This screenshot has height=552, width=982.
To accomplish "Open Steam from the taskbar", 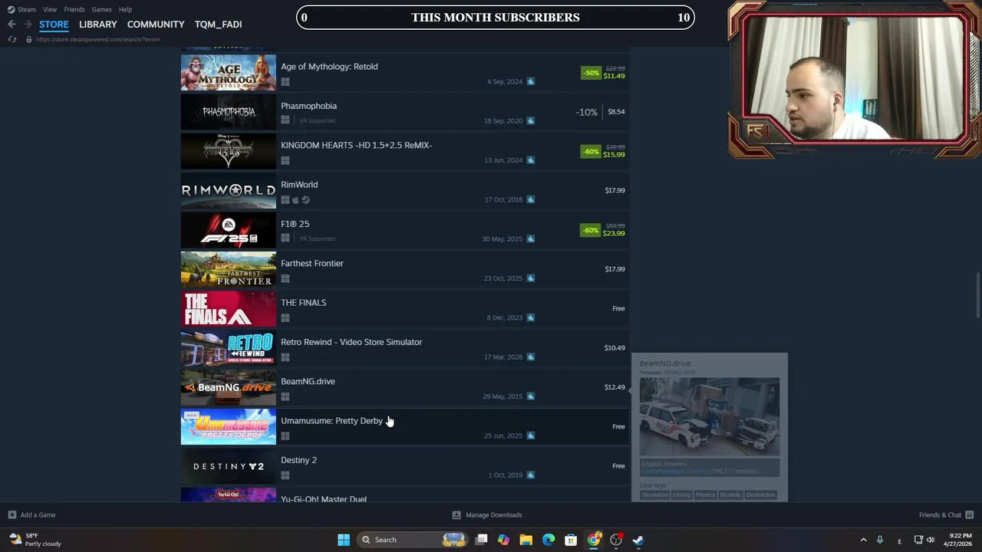I will tap(638, 540).
